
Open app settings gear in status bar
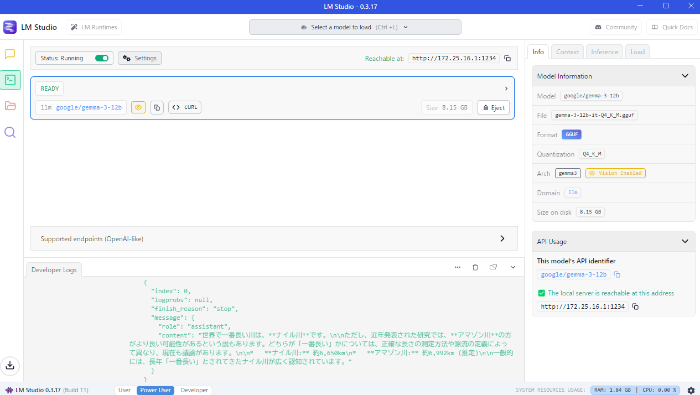tap(691, 390)
